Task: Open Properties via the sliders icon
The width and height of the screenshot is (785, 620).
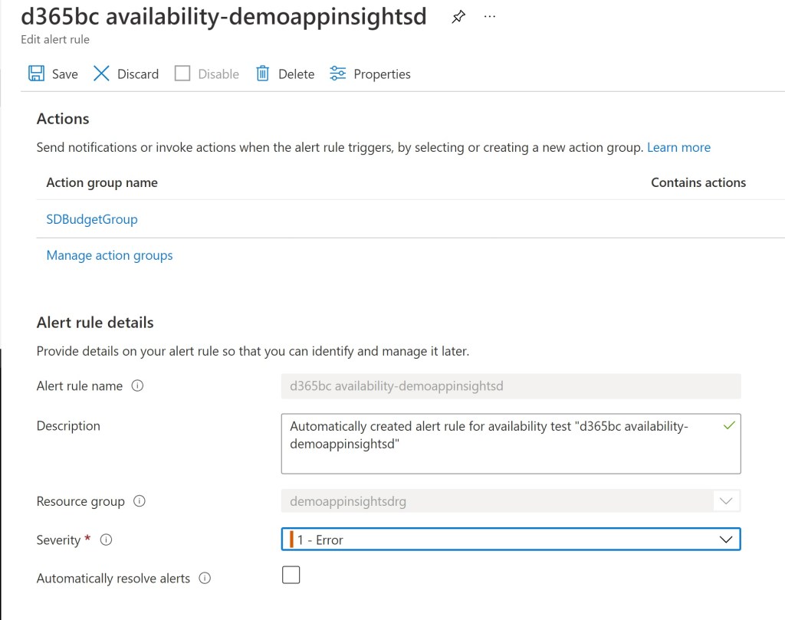Action: point(338,74)
